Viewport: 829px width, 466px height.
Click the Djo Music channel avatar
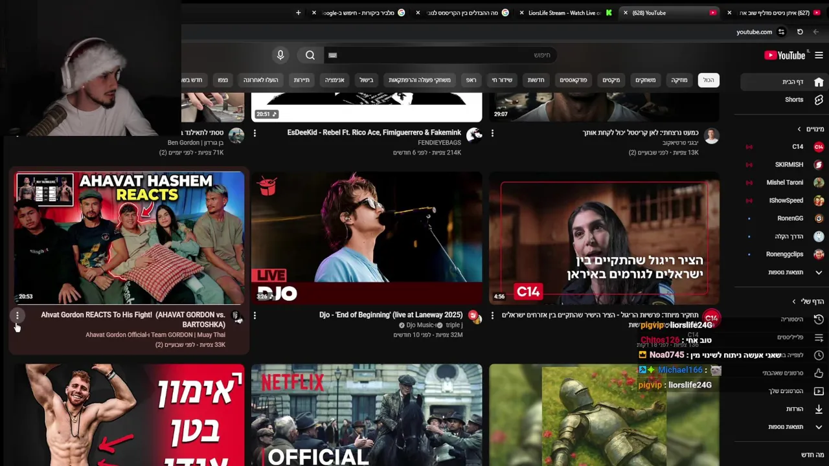[x=474, y=317]
